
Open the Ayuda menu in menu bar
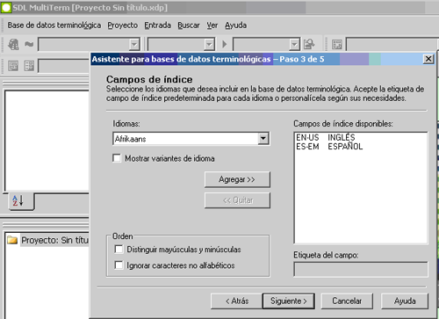click(235, 25)
